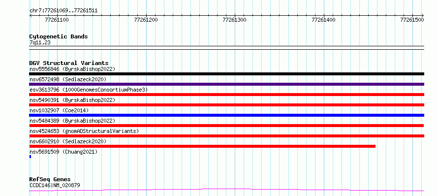The height and width of the screenshot is (196, 438).
Task: Open the nsv5484389 (ByrskaBishop2022) label
Action: [x=72, y=121]
